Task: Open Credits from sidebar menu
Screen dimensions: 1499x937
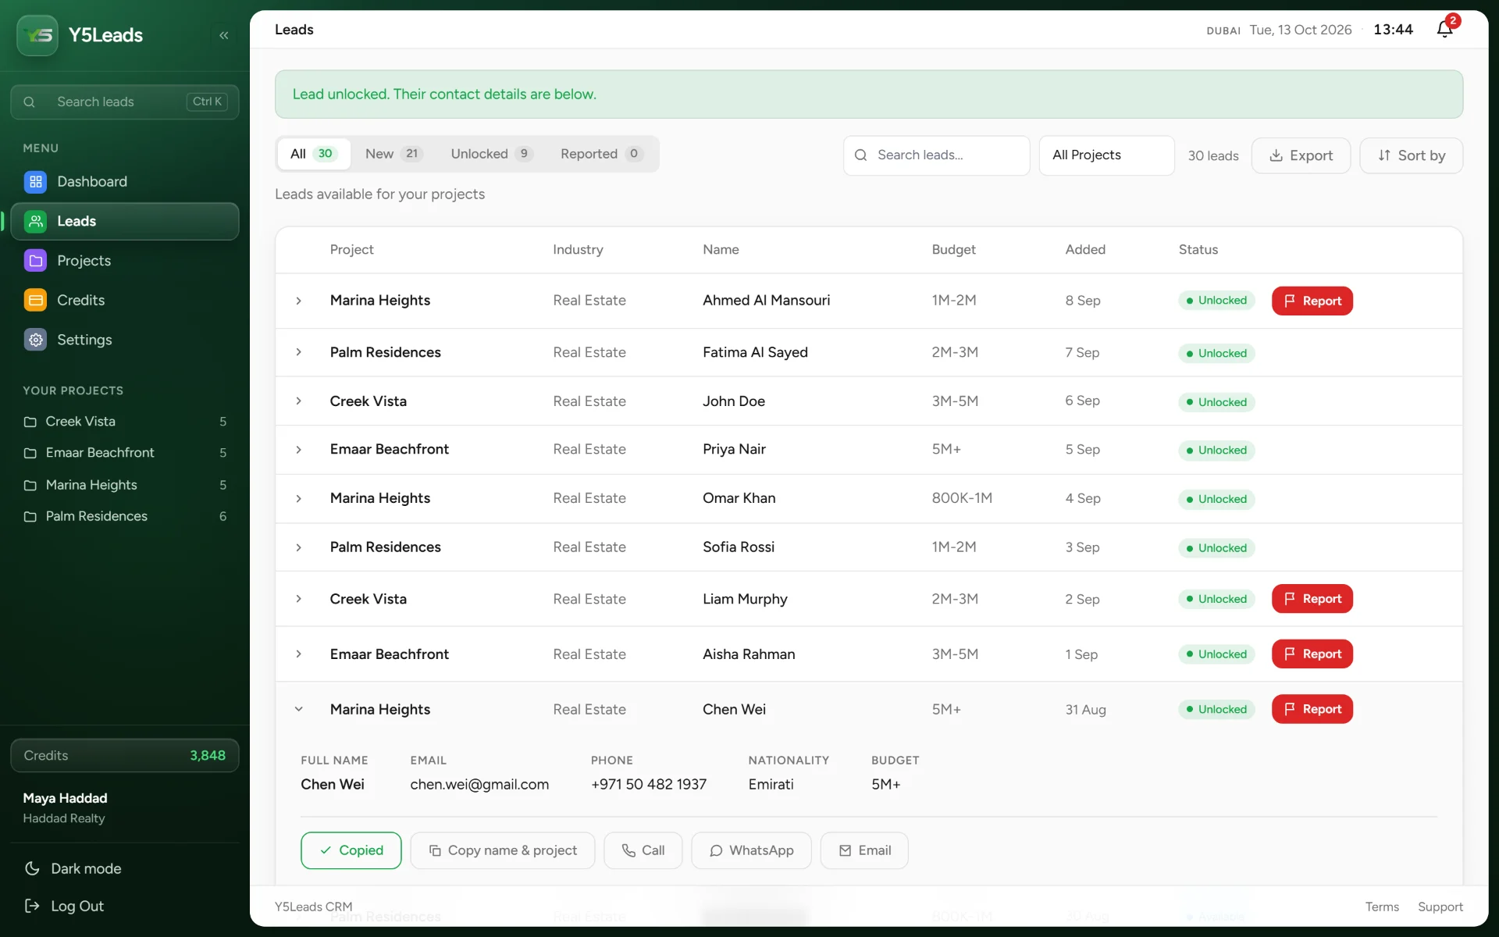Action: (125, 300)
